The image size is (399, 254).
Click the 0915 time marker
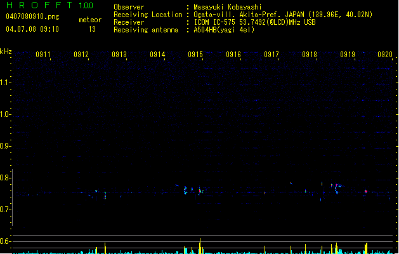click(x=195, y=55)
